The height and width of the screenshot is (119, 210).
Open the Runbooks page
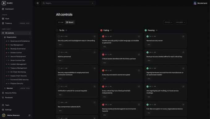tap(9, 97)
